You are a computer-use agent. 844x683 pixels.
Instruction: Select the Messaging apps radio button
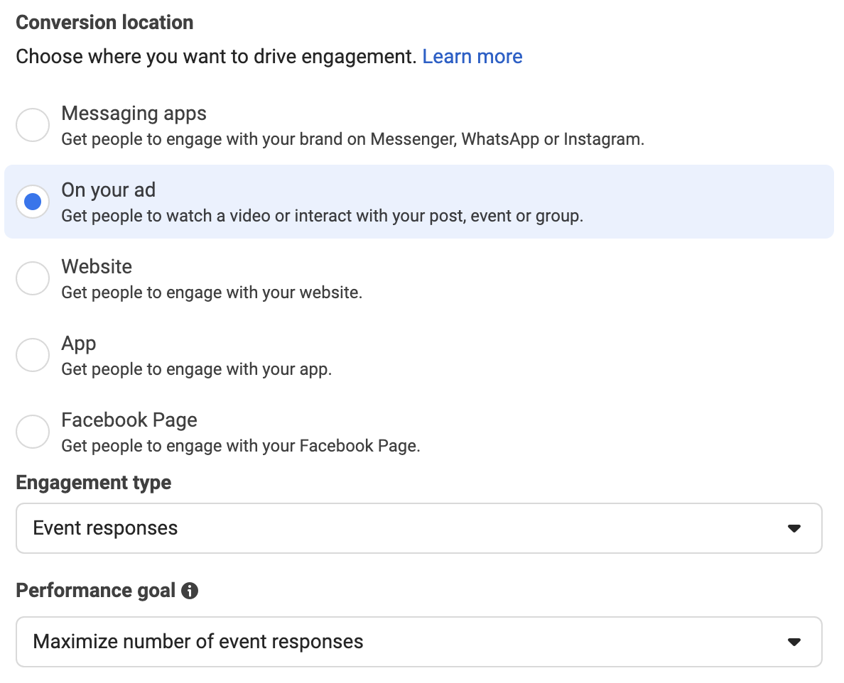click(33, 125)
